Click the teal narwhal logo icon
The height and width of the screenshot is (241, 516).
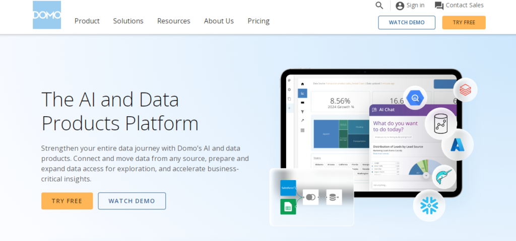[x=444, y=177]
